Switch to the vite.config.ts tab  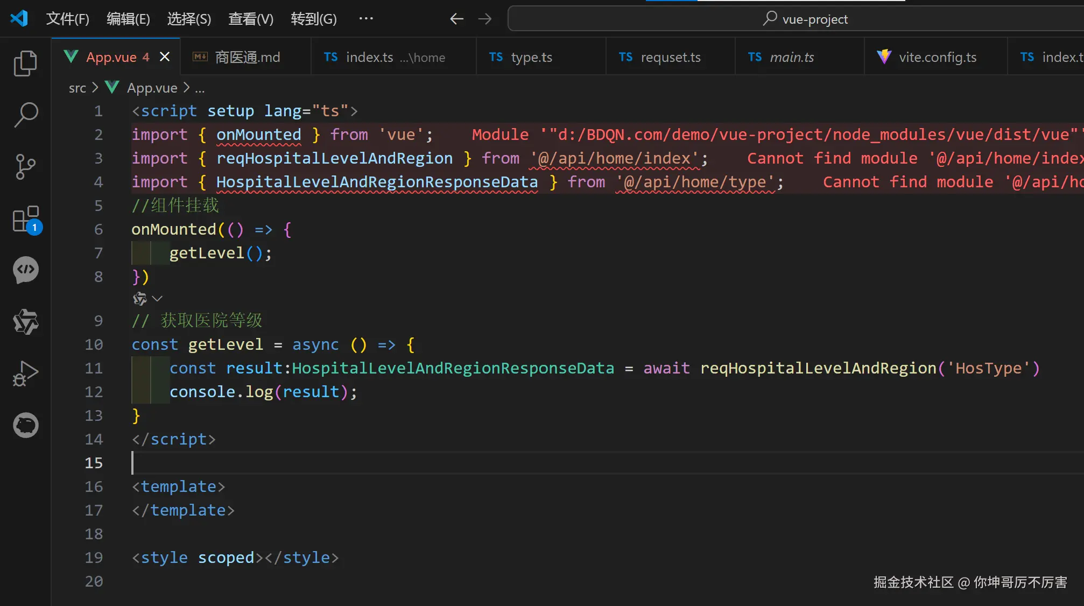(937, 57)
